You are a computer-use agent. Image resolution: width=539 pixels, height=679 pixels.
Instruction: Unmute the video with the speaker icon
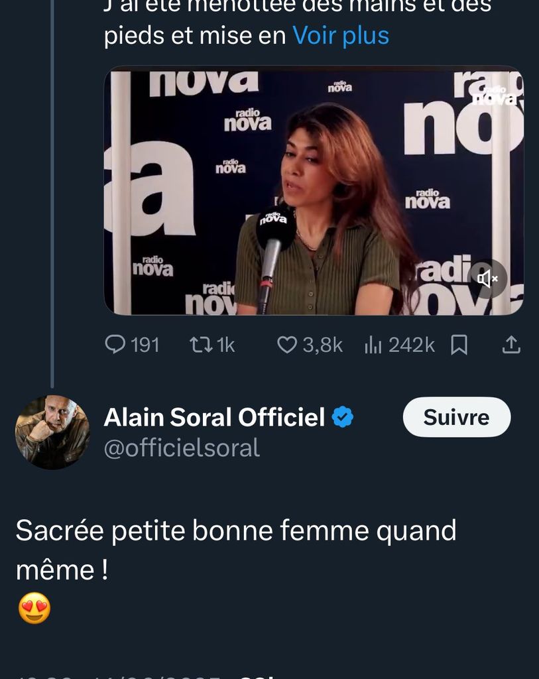coord(487,279)
